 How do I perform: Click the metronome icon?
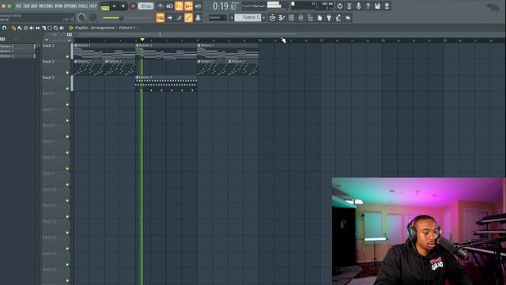pyautogui.click(x=160, y=6)
